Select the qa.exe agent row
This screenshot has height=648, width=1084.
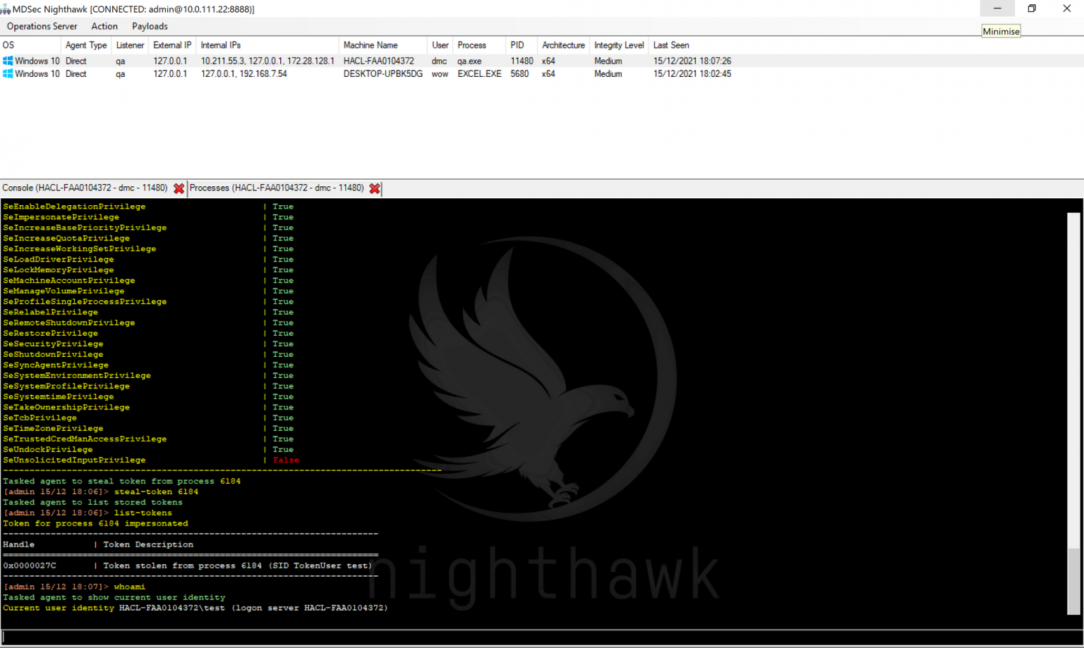click(469, 61)
